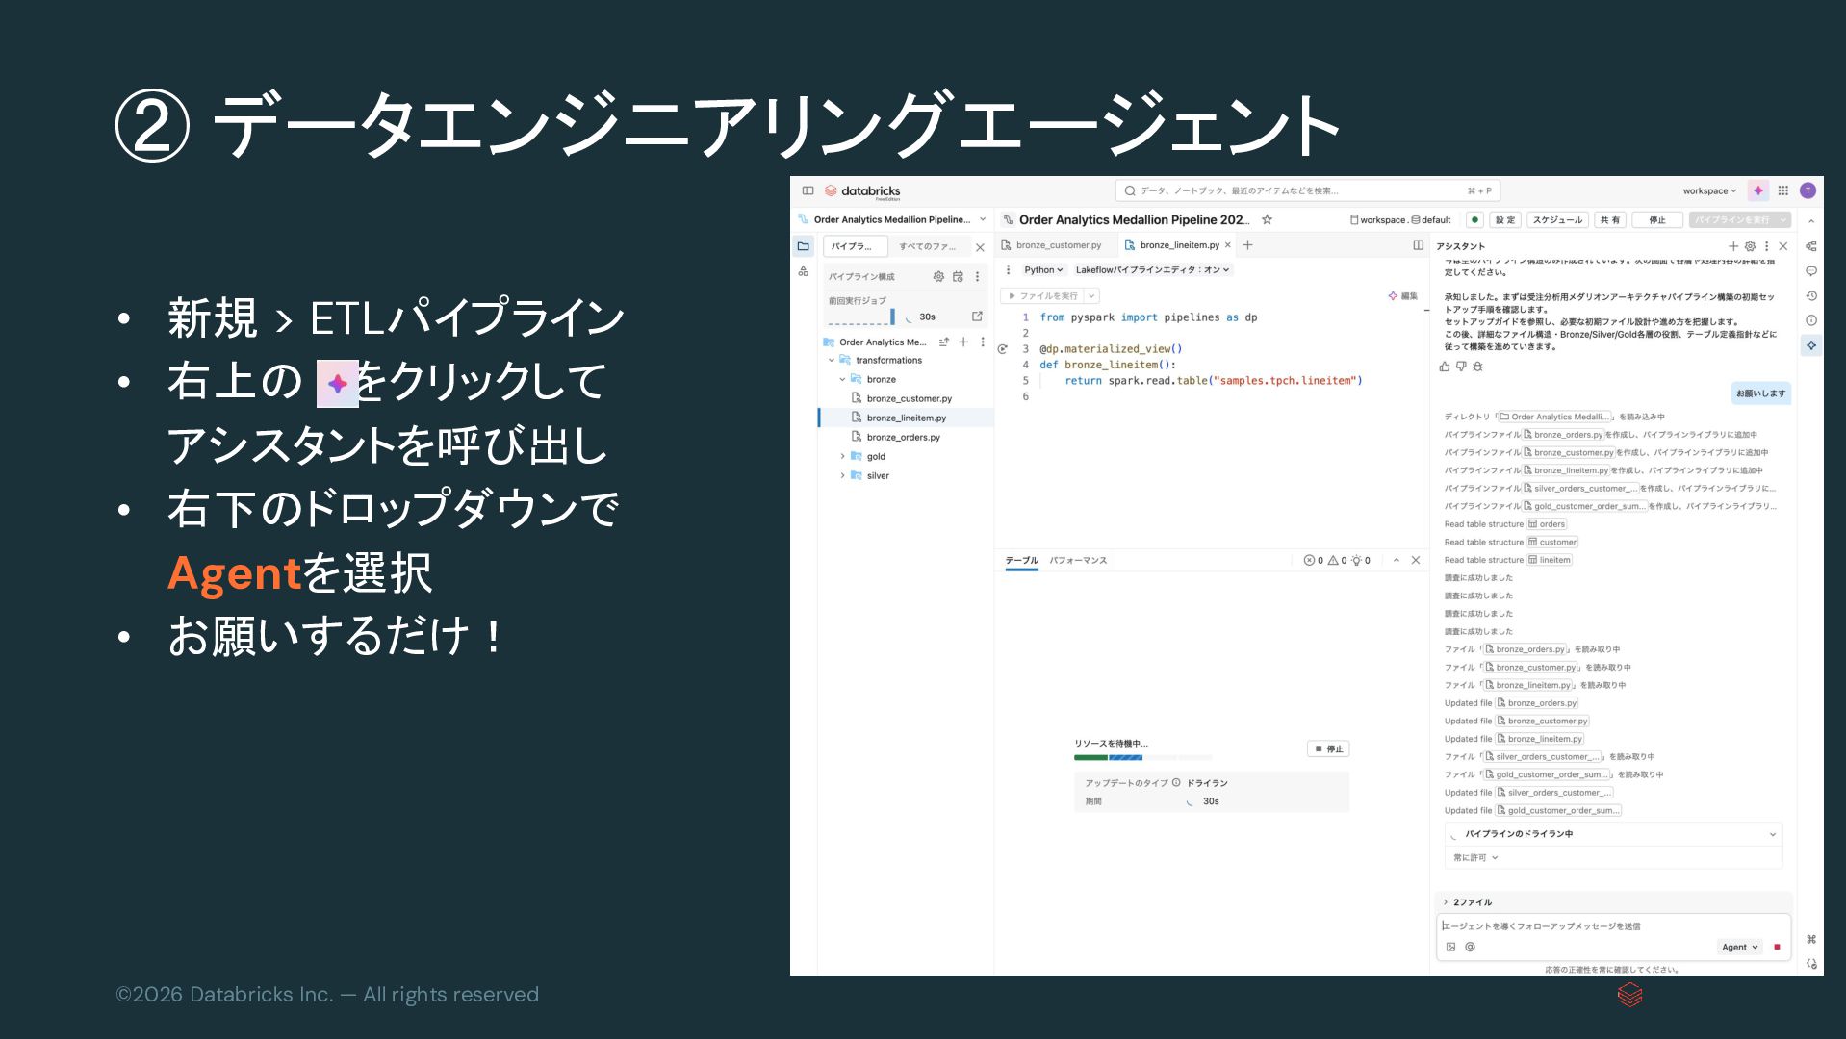The width and height of the screenshot is (1846, 1039).
Task: Toggle the left sidebar panel icon beside databricks logo
Action: pyautogui.click(x=808, y=190)
